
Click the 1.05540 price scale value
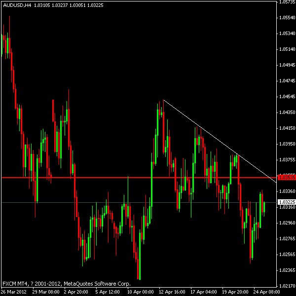[287, 18]
